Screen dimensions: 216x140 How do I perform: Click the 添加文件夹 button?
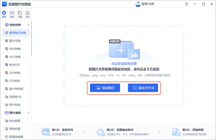(143, 88)
